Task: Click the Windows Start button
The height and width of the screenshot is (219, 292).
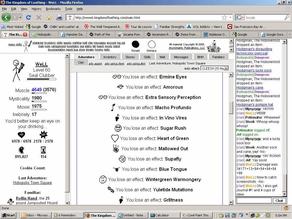Action: pos(8,215)
